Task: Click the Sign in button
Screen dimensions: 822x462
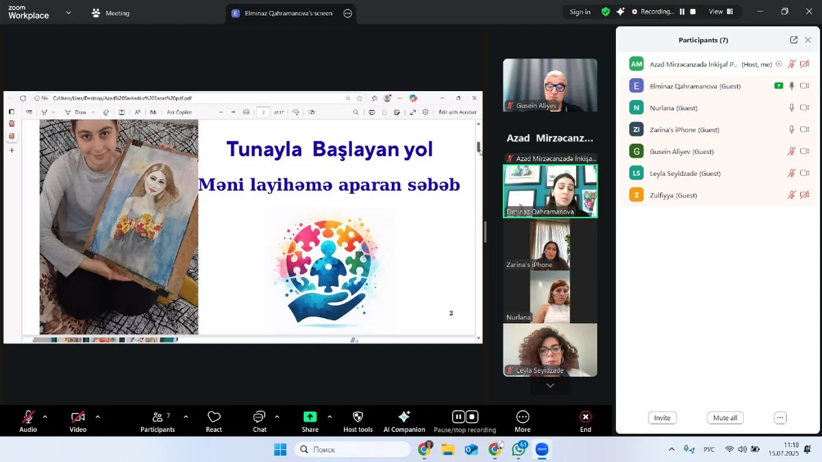Action: pos(580,12)
